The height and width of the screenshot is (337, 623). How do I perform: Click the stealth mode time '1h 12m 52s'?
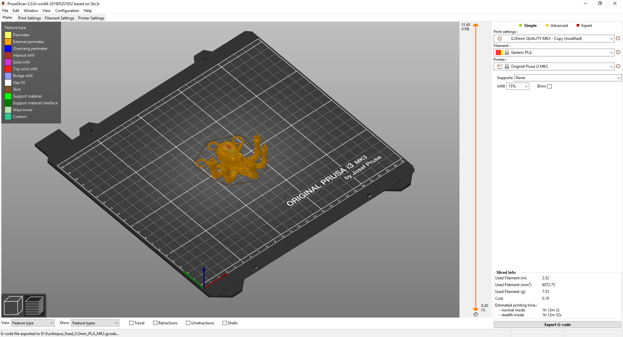point(552,315)
